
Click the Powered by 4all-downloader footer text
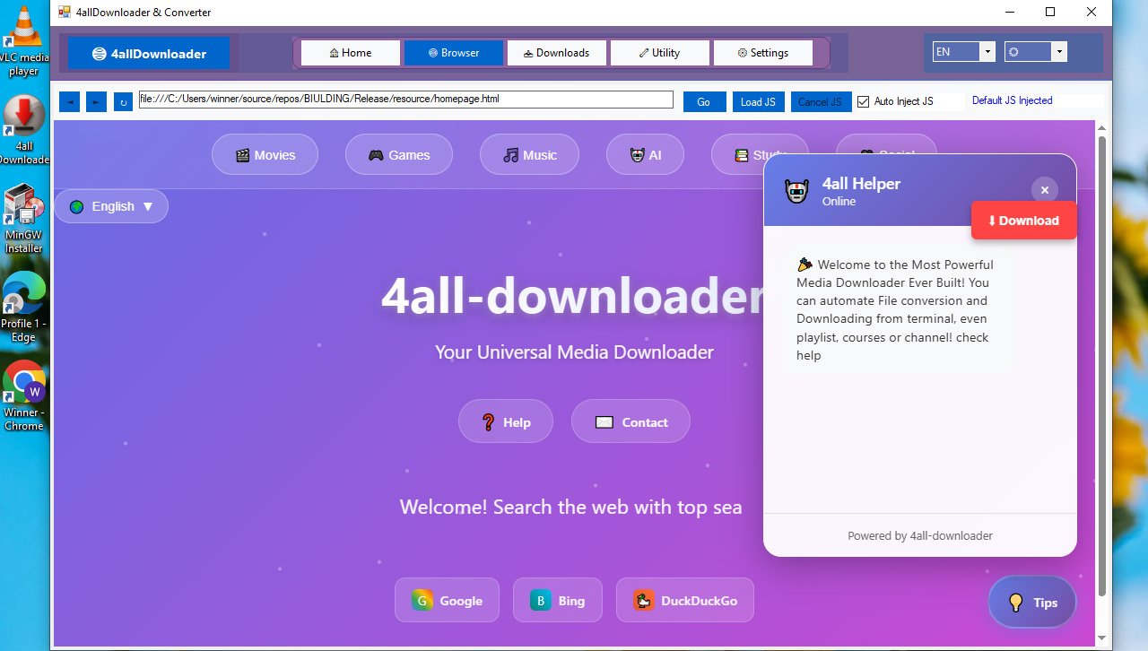click(x=920, y=535)
